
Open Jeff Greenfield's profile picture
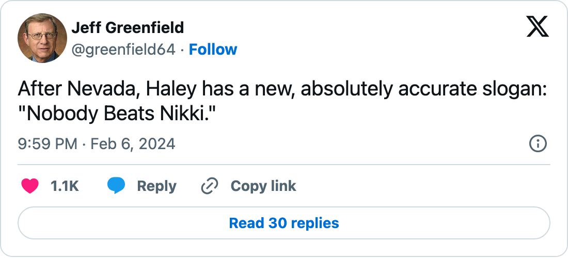pos(42,38)
